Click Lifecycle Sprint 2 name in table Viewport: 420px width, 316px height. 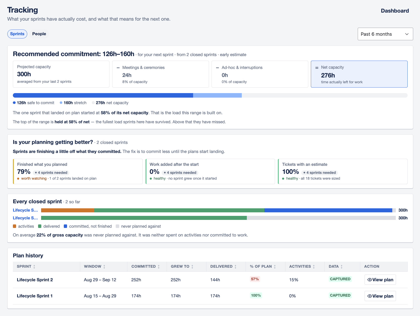(35, 280)
